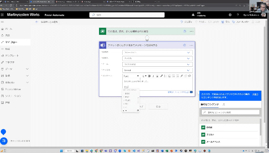Viewport: 269px width, 153px height.
Task: Click the Undo button in command bar
Action: click(x=186, y=22)
